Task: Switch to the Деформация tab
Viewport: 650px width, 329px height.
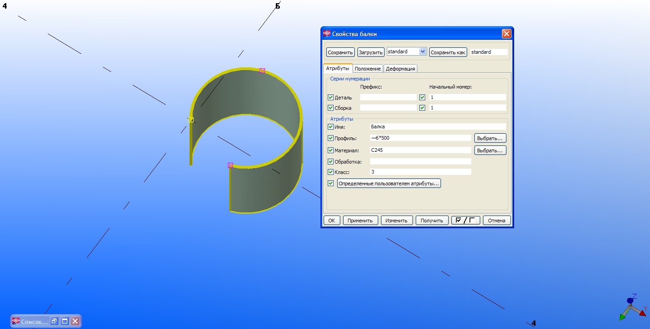Action: pos(400,69)
